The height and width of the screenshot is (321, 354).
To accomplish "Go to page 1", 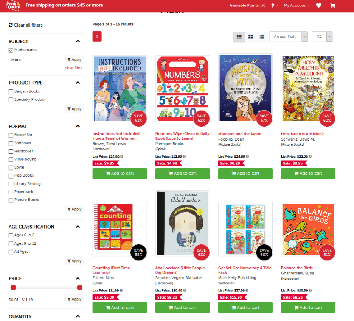I will click(x=97, y=36).
